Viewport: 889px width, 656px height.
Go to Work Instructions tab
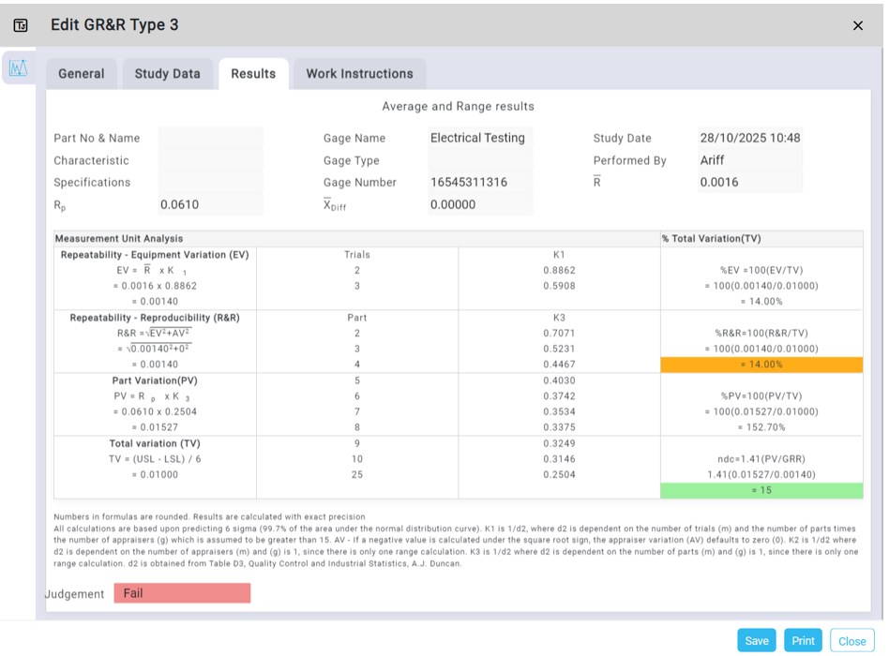[359, 74]
